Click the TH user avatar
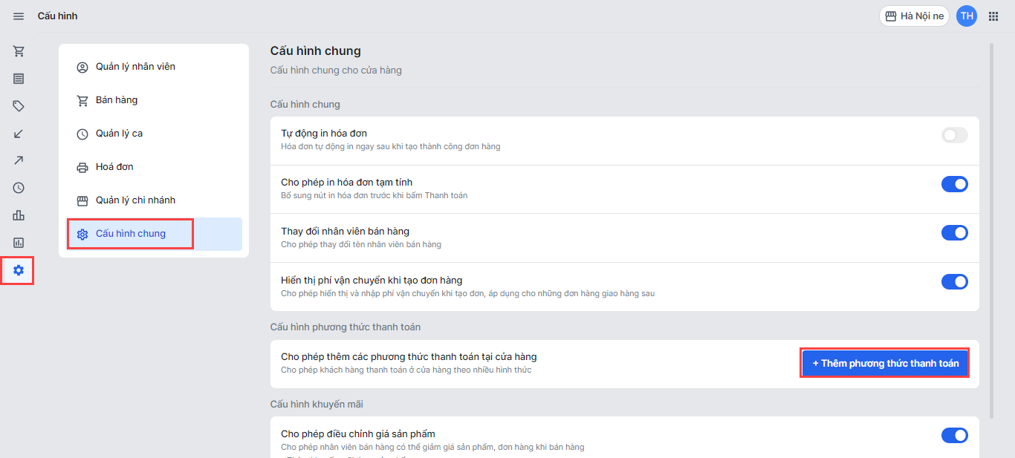This screenshot has width=1015, height=458. click(967, 16)
